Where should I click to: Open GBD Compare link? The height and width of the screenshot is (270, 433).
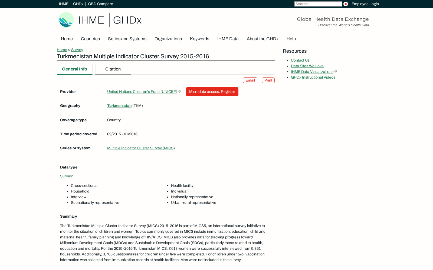tap(100, 4)
